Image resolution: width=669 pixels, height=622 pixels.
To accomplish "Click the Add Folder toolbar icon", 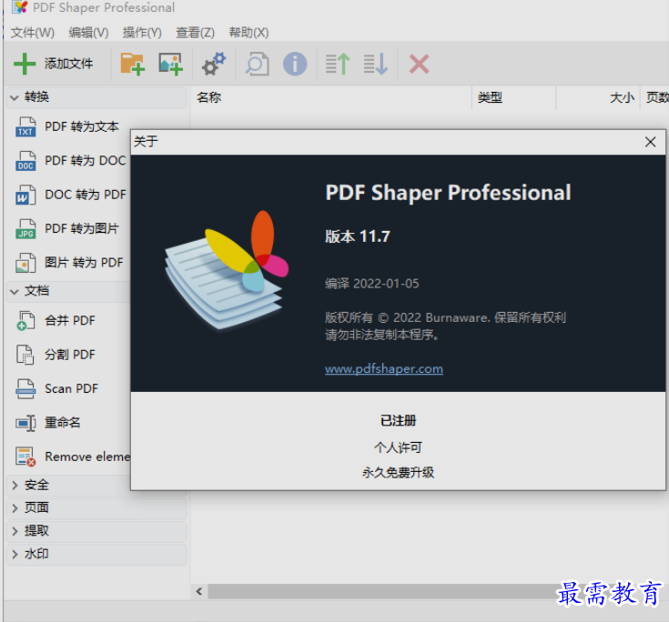I will tap(132, 64).
